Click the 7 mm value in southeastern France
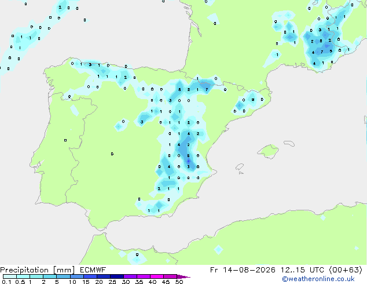This screenshot has width=367, height=284. 322,52
